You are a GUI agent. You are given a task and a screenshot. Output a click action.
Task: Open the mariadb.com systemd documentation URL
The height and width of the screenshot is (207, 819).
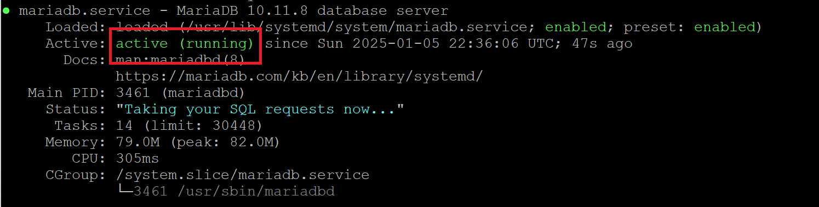299,77
